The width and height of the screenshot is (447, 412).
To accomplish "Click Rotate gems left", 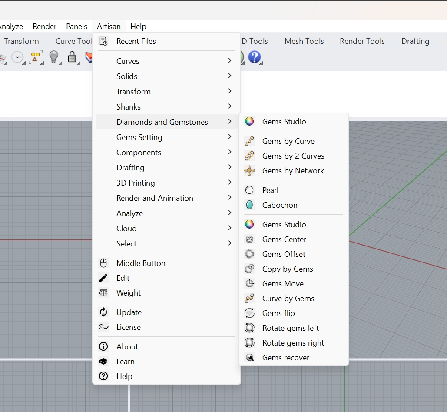I will (x=290, y=328).
